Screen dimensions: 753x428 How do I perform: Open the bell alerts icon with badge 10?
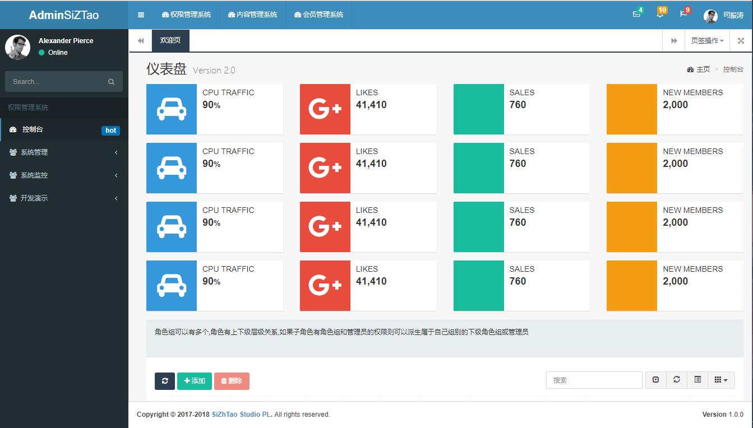[x=660, y=14]
